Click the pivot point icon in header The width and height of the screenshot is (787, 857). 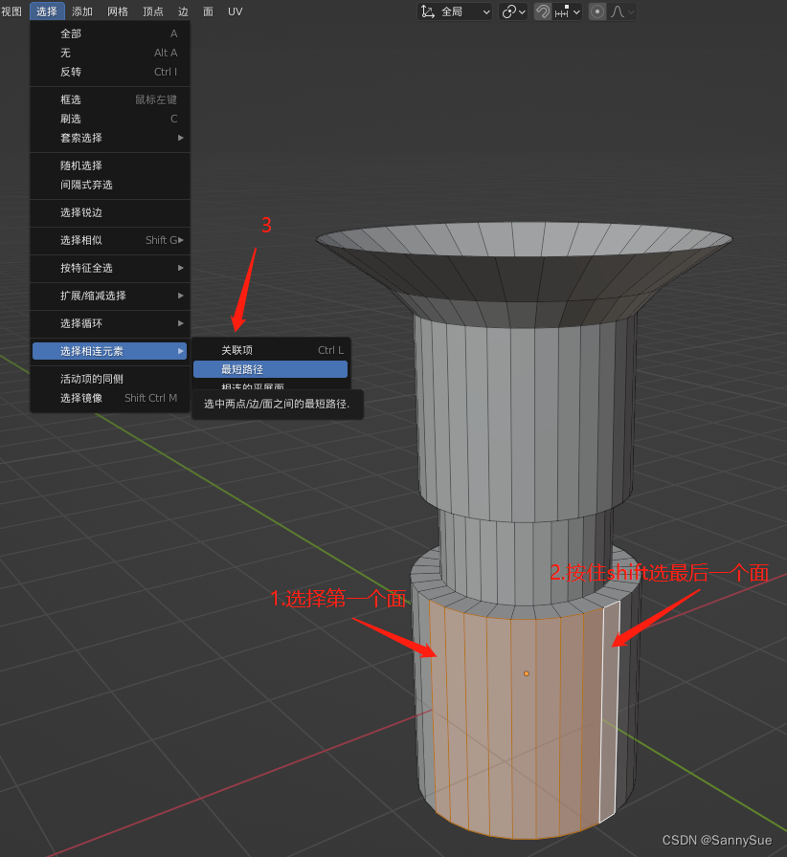coord(508,11)
